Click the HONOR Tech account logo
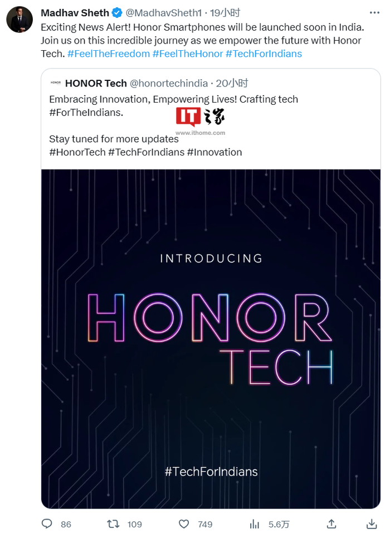390x533 pixels. (56, 84)
